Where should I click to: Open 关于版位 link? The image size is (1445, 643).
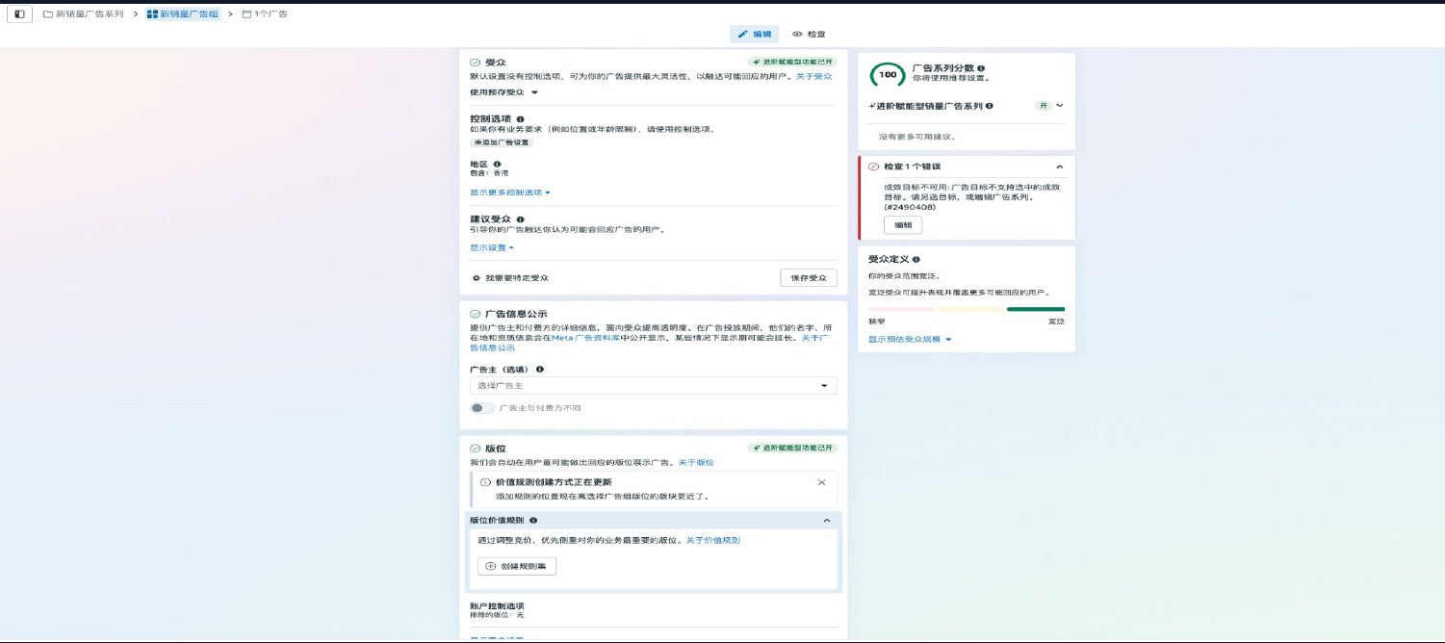696,463
